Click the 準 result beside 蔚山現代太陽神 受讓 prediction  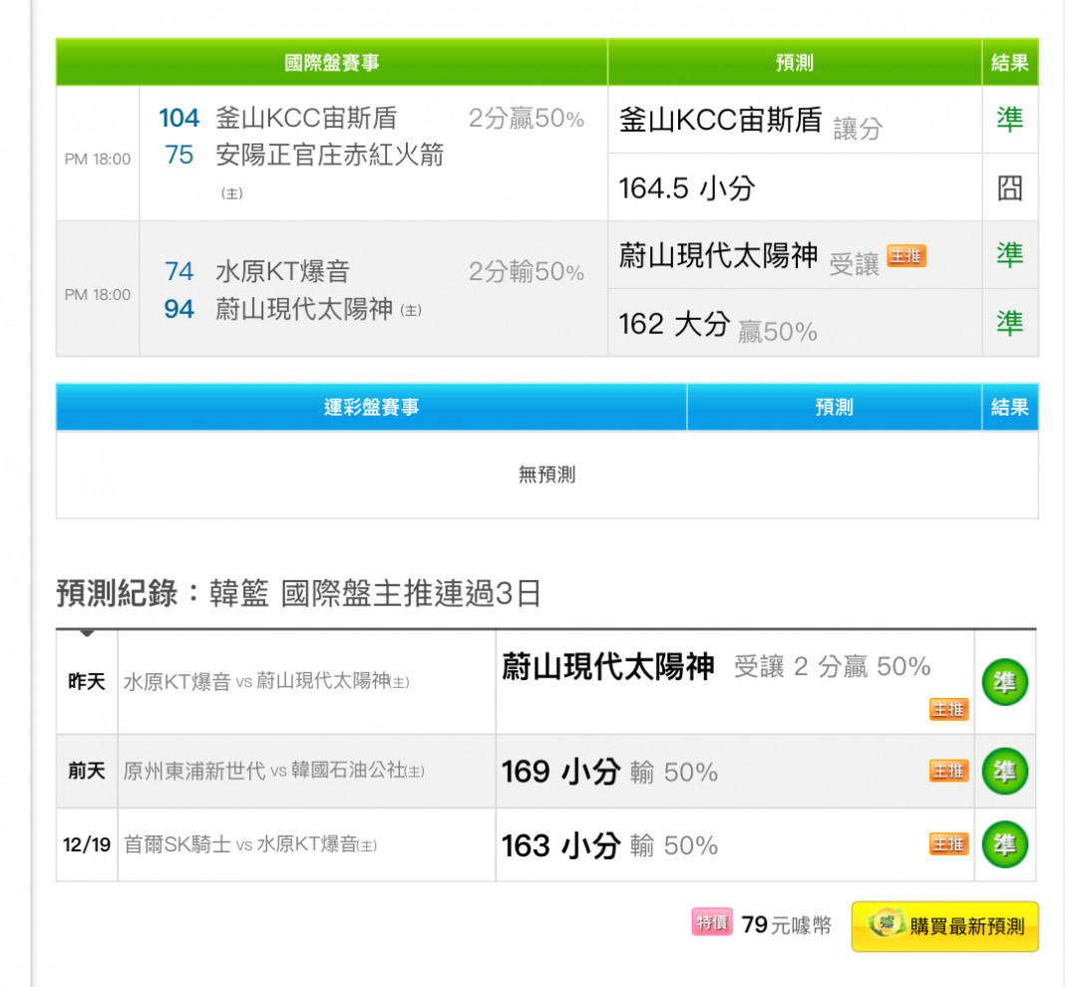pos(1009,255)
